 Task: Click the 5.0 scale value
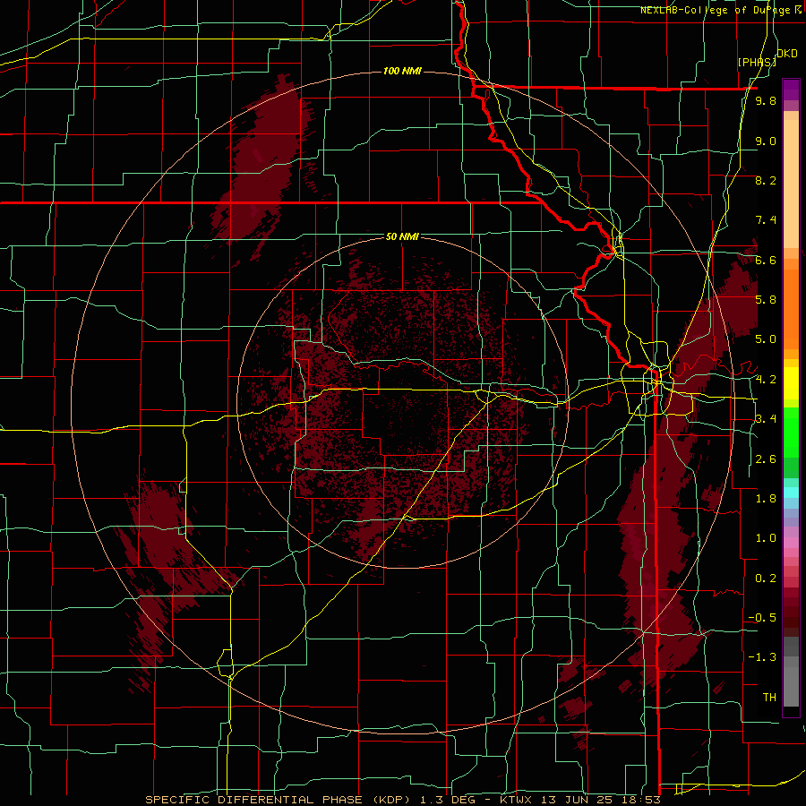[x=766, y=339]
